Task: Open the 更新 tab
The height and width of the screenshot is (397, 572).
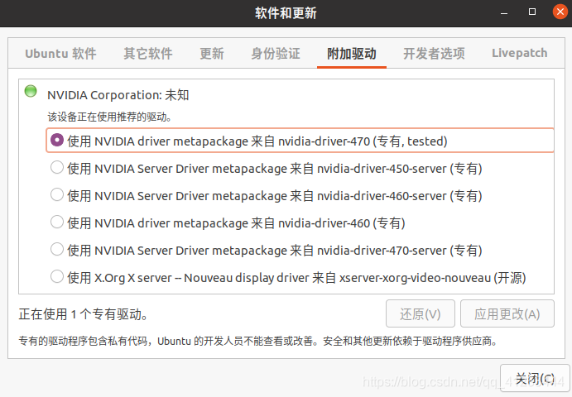Action: click(212, 54)
